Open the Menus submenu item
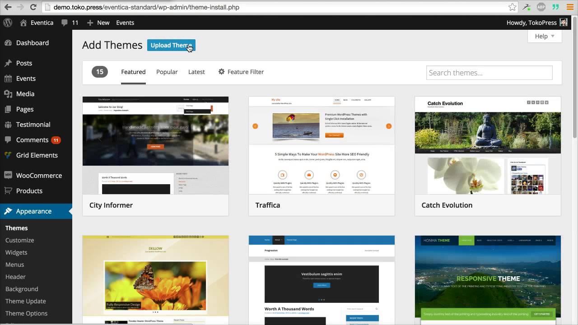The height and width of the screenshot is (325, 578). tap(15, 265)
